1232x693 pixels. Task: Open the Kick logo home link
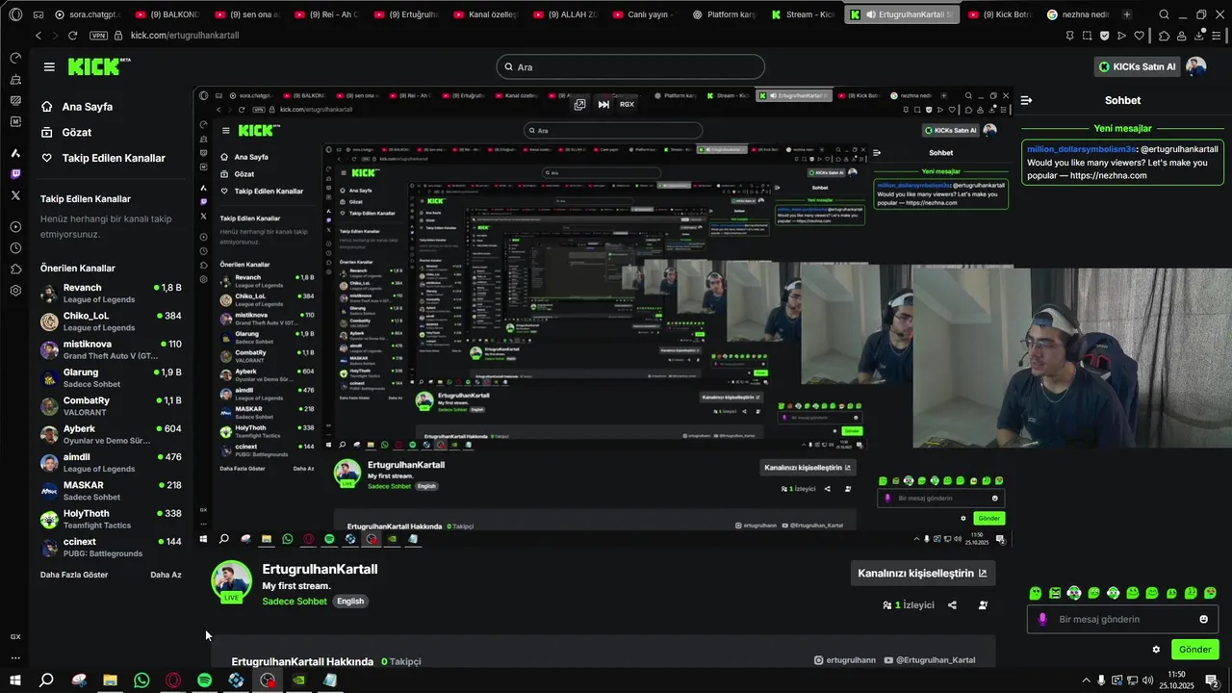(x=99, y=66)
